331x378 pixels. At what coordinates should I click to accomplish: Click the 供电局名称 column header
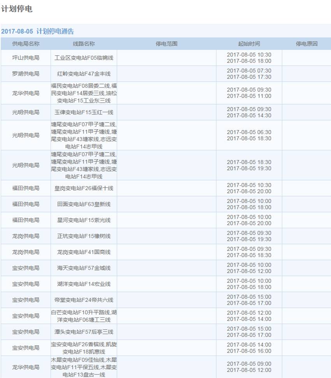point(26,44)
